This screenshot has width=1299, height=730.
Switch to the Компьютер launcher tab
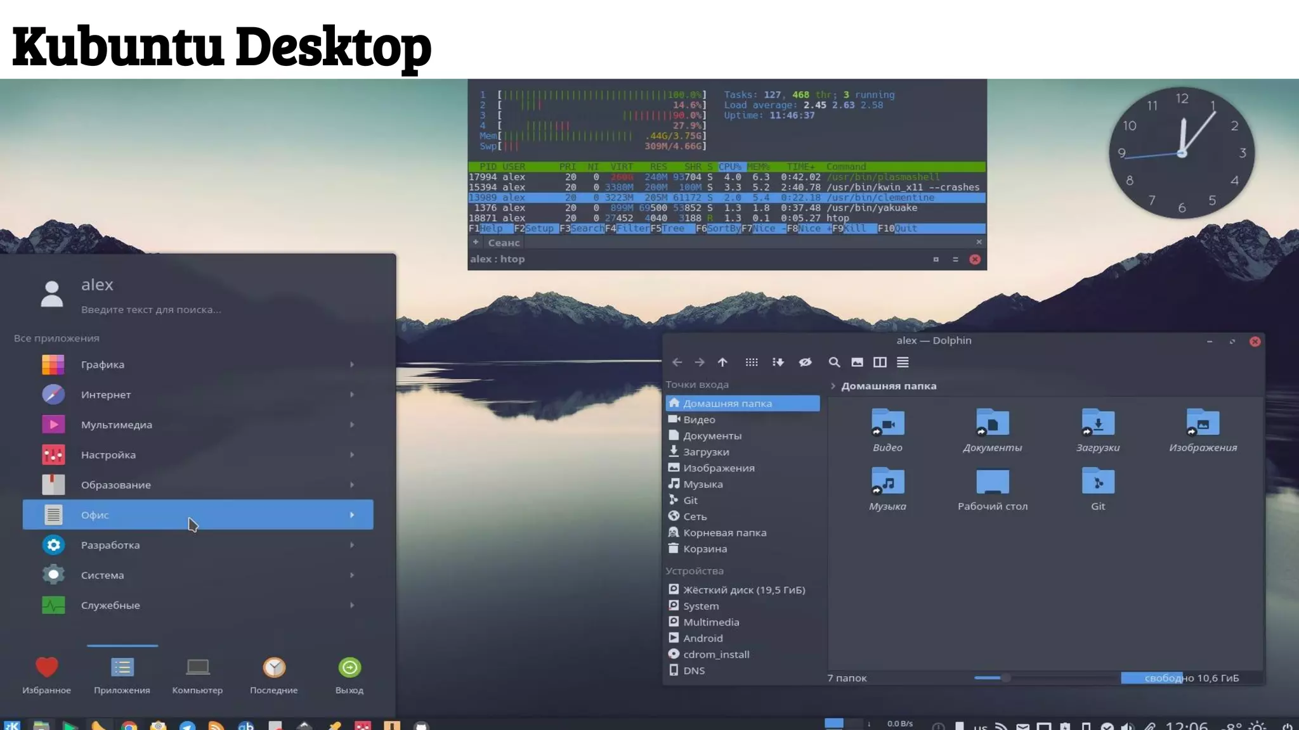point(197,668)
